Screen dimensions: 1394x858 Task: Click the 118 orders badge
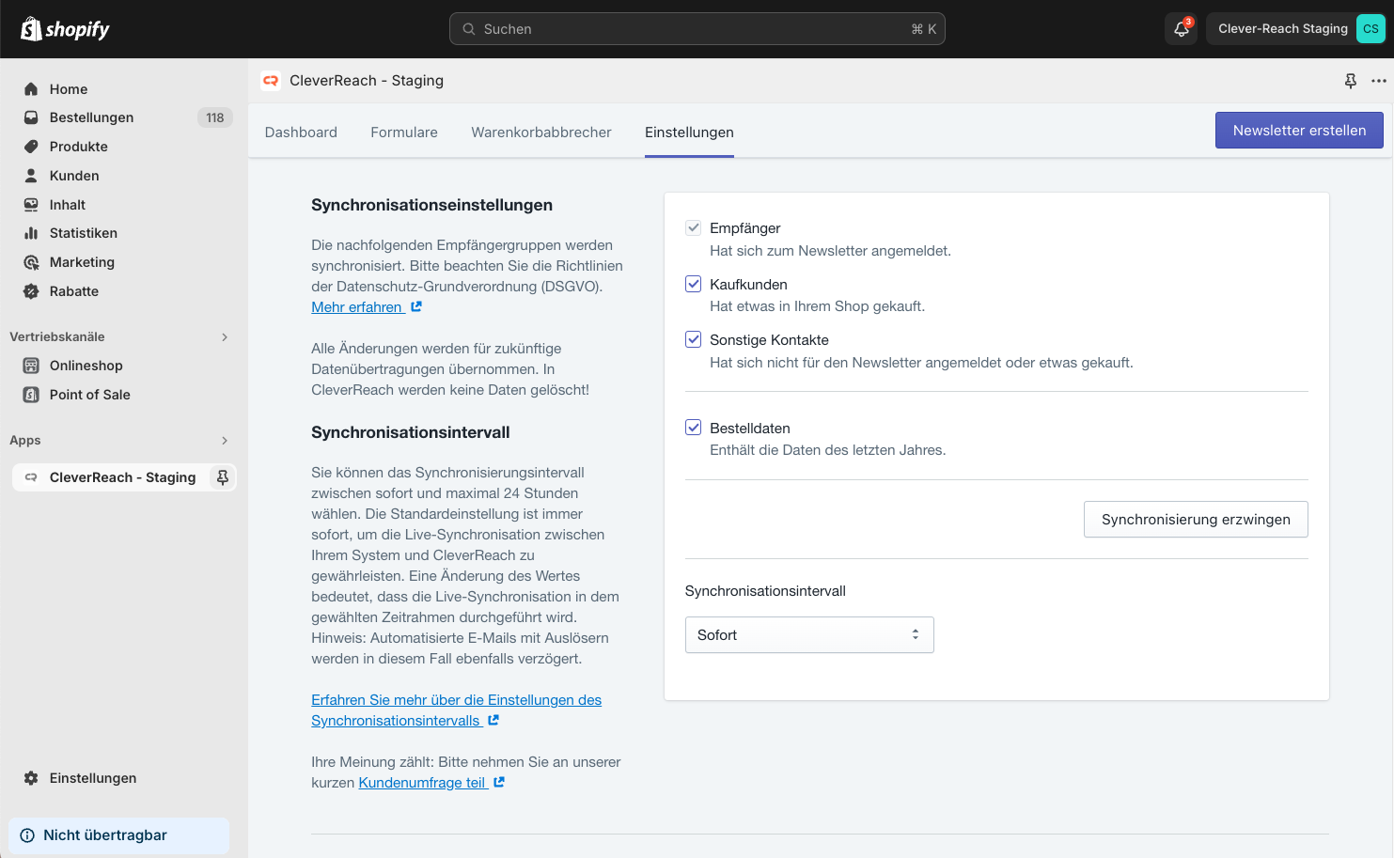(215, 117)
